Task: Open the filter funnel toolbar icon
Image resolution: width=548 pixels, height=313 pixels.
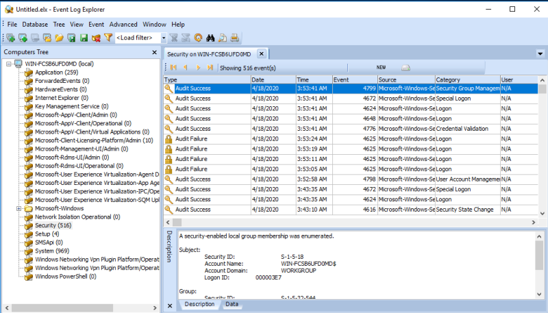Action: [108, 38]
